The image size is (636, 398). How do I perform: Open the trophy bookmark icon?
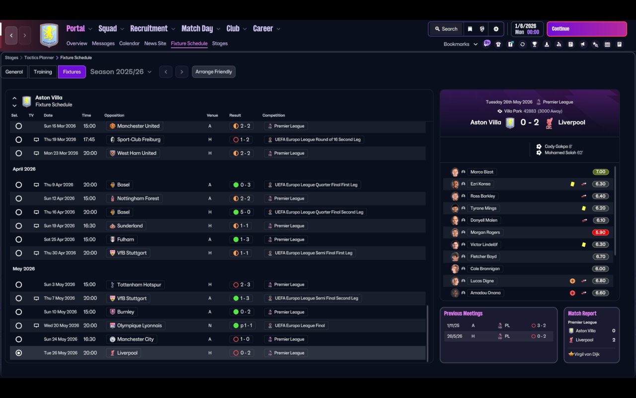click(x=535, y=44)
